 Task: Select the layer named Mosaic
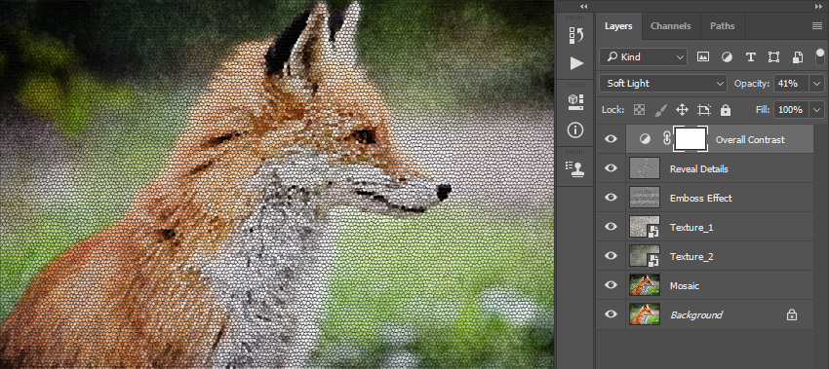(x=684, y=285)
